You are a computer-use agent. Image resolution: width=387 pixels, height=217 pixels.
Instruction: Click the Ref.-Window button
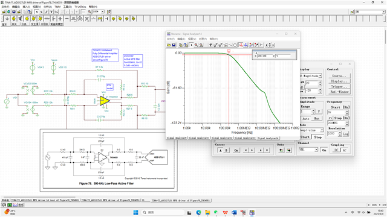point(339,92)
